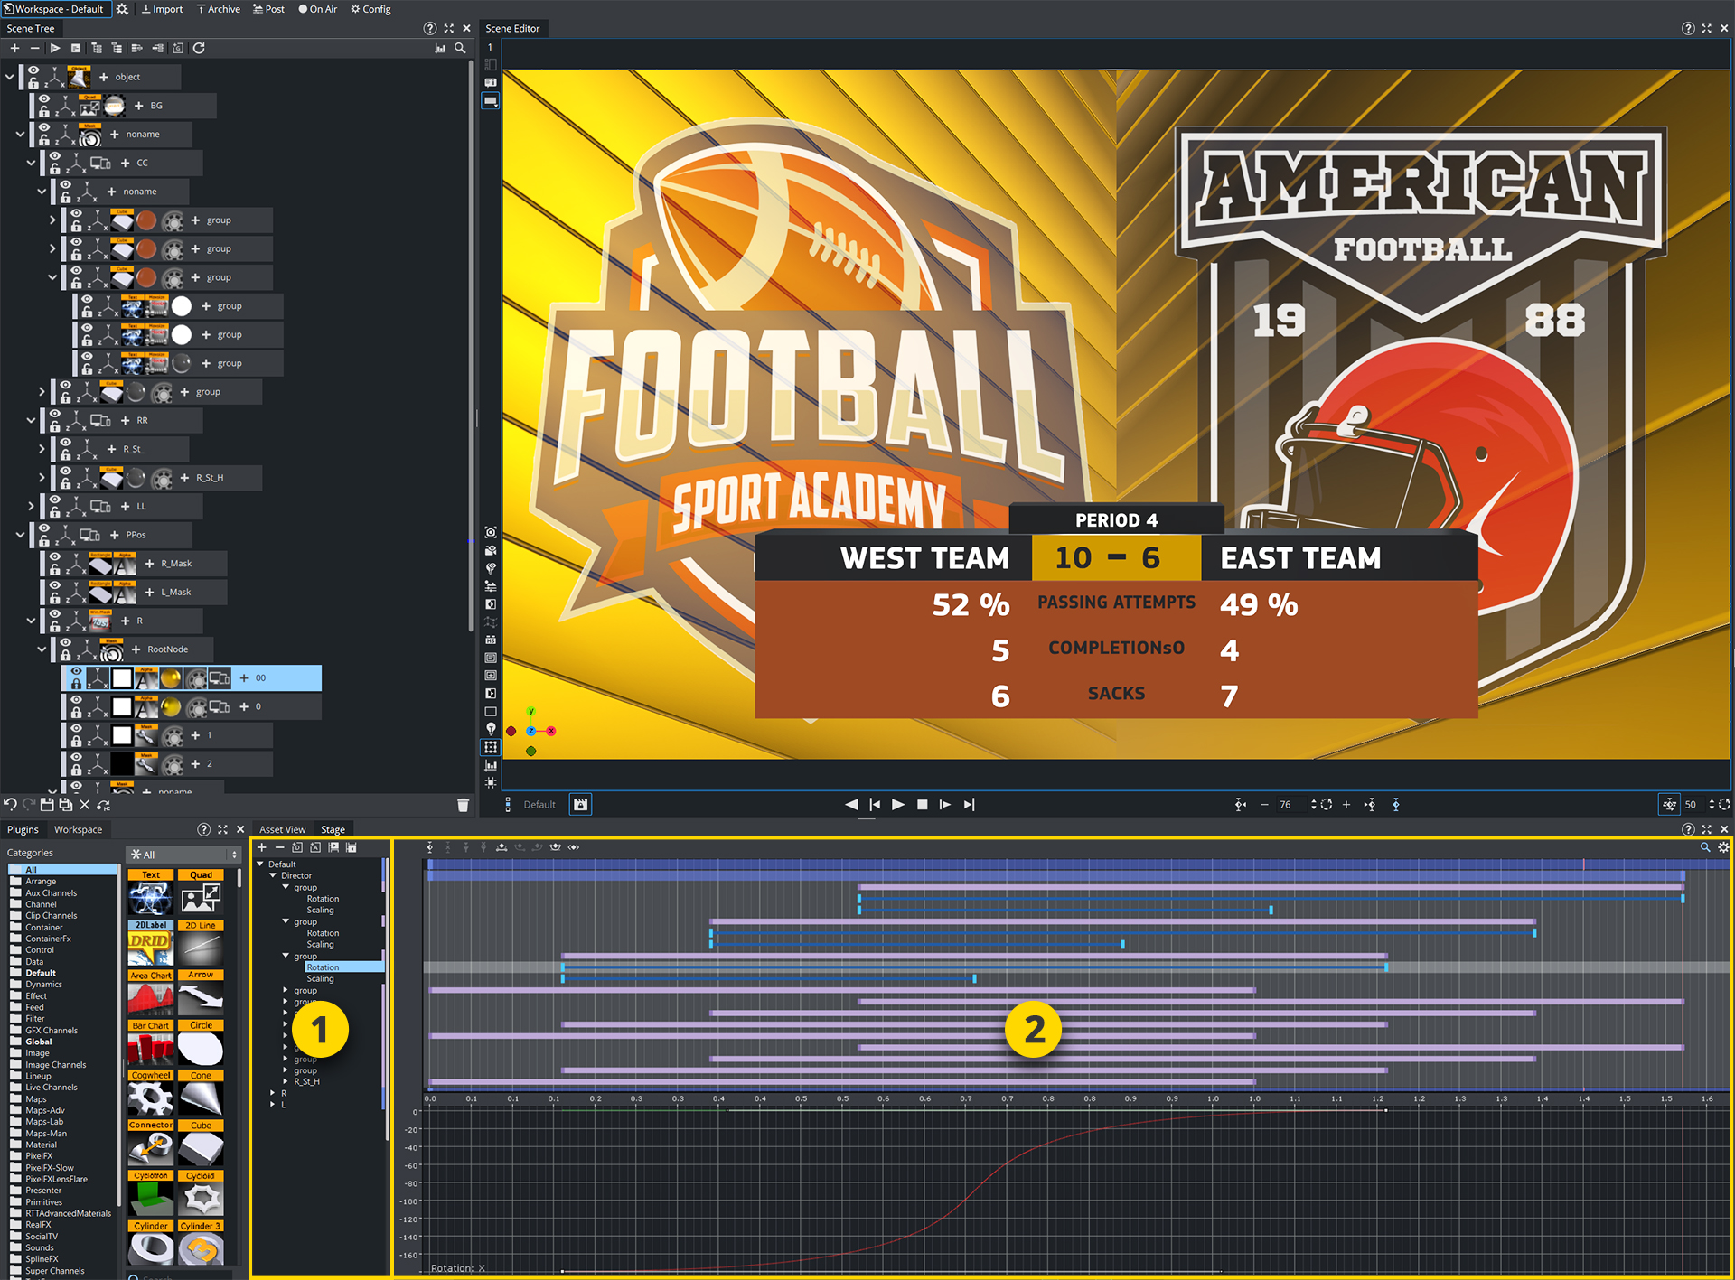Select the Cube plugin thumbnail

201,1144
